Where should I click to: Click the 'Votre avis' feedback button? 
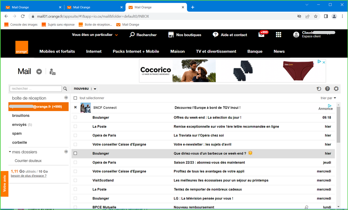[x=5, y=184]
